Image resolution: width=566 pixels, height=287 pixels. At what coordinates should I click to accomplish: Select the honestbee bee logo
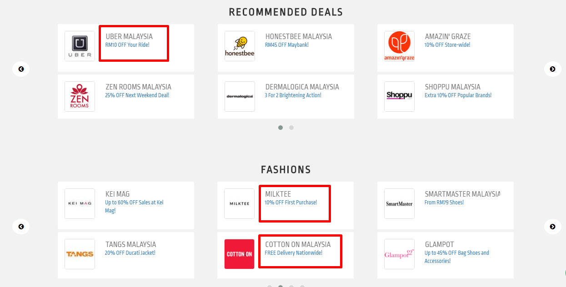coord(240,46)
